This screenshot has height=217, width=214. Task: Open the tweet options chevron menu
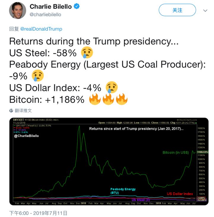(x=205, y=10)
